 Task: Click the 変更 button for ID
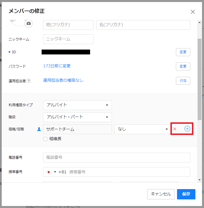[x=183, y=52]
